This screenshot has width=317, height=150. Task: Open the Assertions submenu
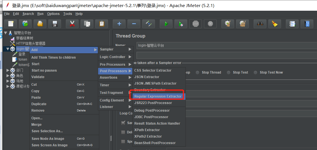point(116,78)
